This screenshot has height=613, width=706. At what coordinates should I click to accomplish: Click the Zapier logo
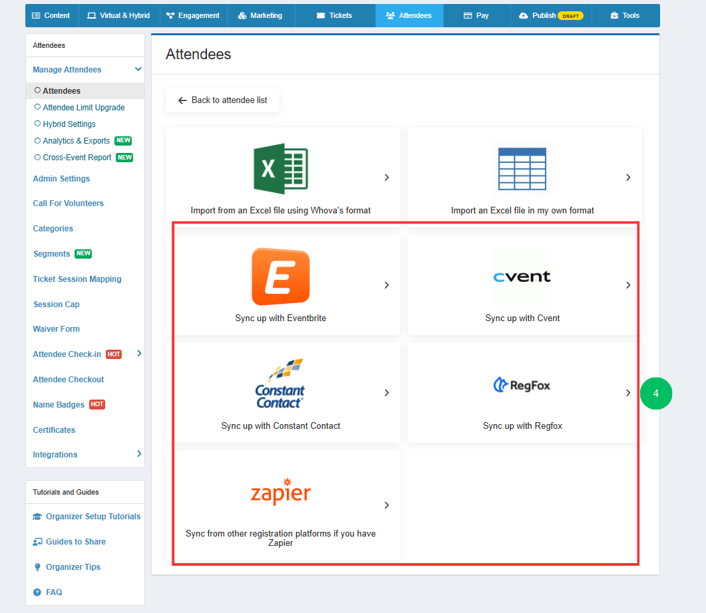click(281, 491)
